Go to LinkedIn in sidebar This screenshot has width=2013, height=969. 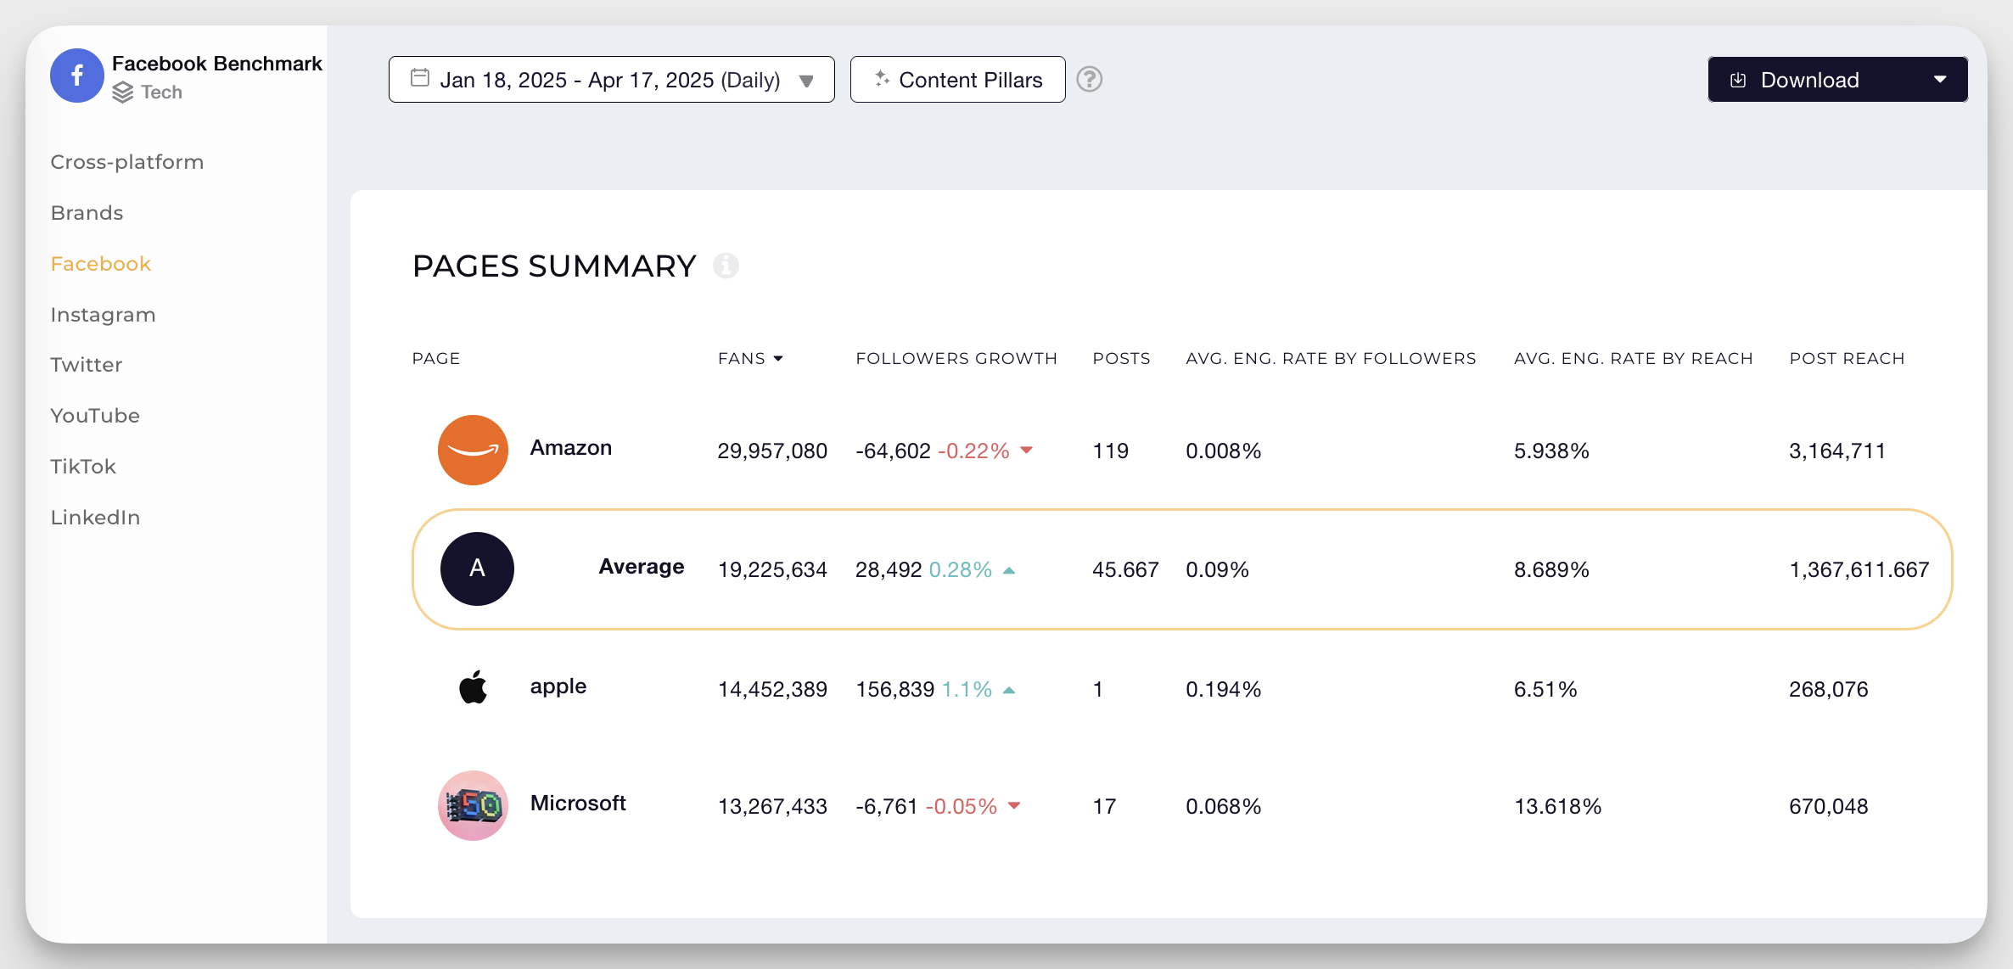pos(95,518)
